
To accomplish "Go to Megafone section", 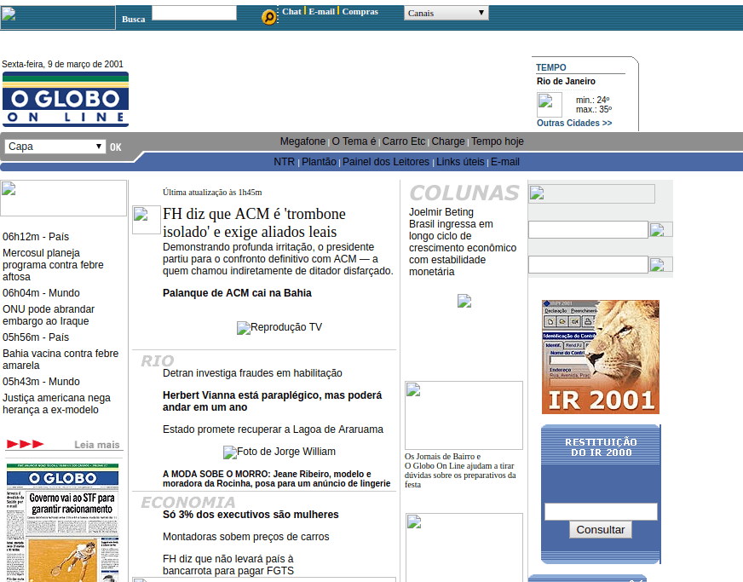I will pos(302,141).
